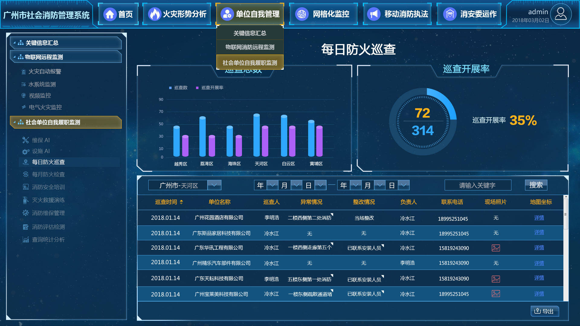Open the end 日 dropdown
This screenshot has width=580, height=326.
pos(404,185)
